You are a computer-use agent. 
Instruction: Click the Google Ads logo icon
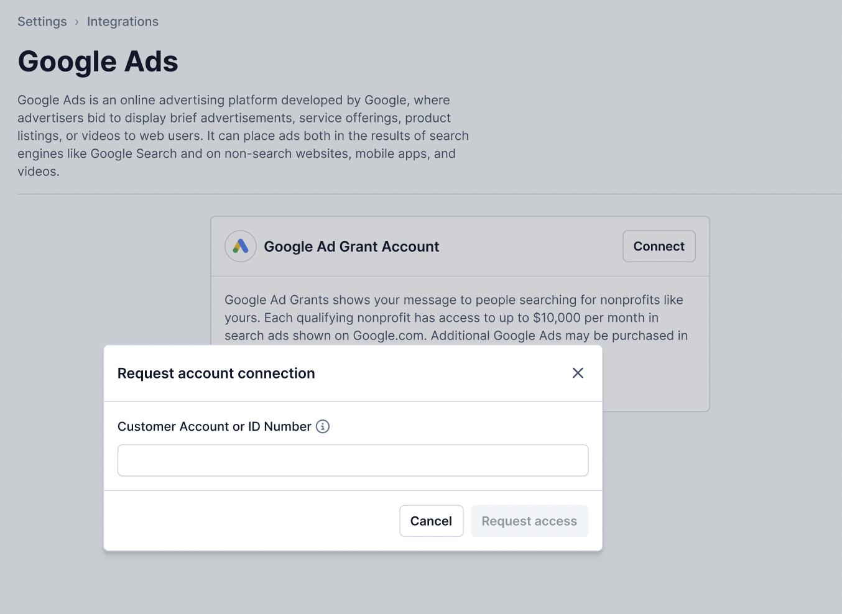pyautogui.click(x=241, y=246)
